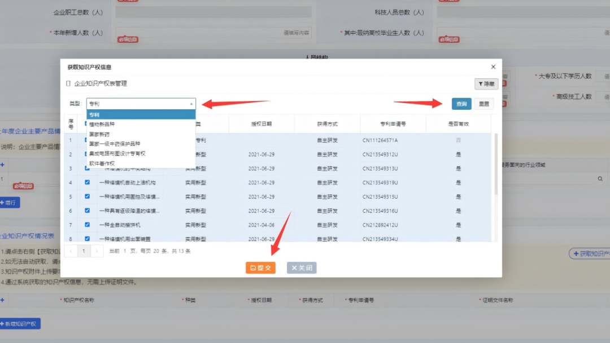
Task: Click the 本年新增人数 input field
Action: (x=213, y=33)
